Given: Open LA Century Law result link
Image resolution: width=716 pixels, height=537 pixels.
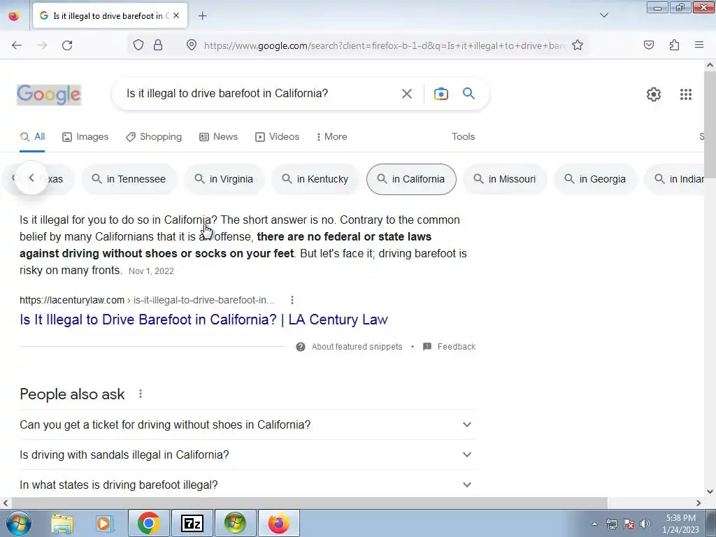Looking at the screenshot, I should coord(203,319).
